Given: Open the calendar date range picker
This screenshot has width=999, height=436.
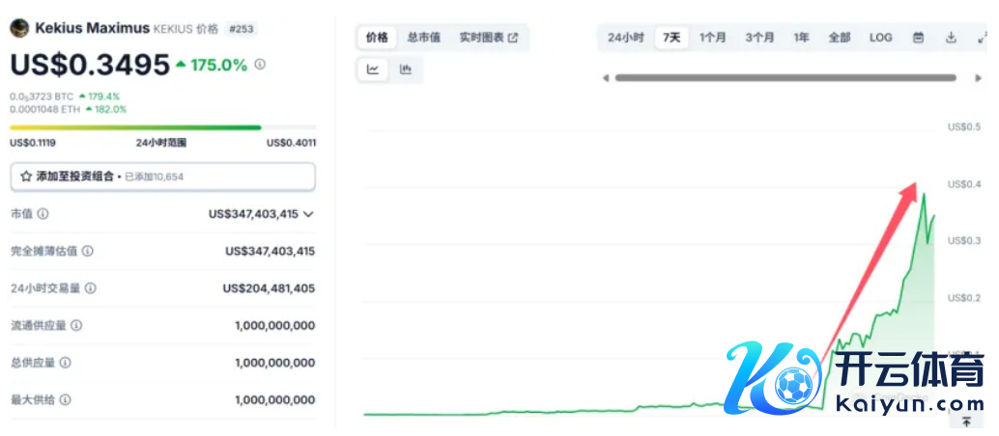Looking at the screenshot, I should tap(918, 38).
